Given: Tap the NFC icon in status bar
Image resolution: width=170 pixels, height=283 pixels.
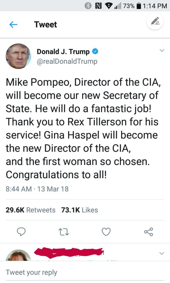Looking at the screenshot, I should tap(98, 6).
